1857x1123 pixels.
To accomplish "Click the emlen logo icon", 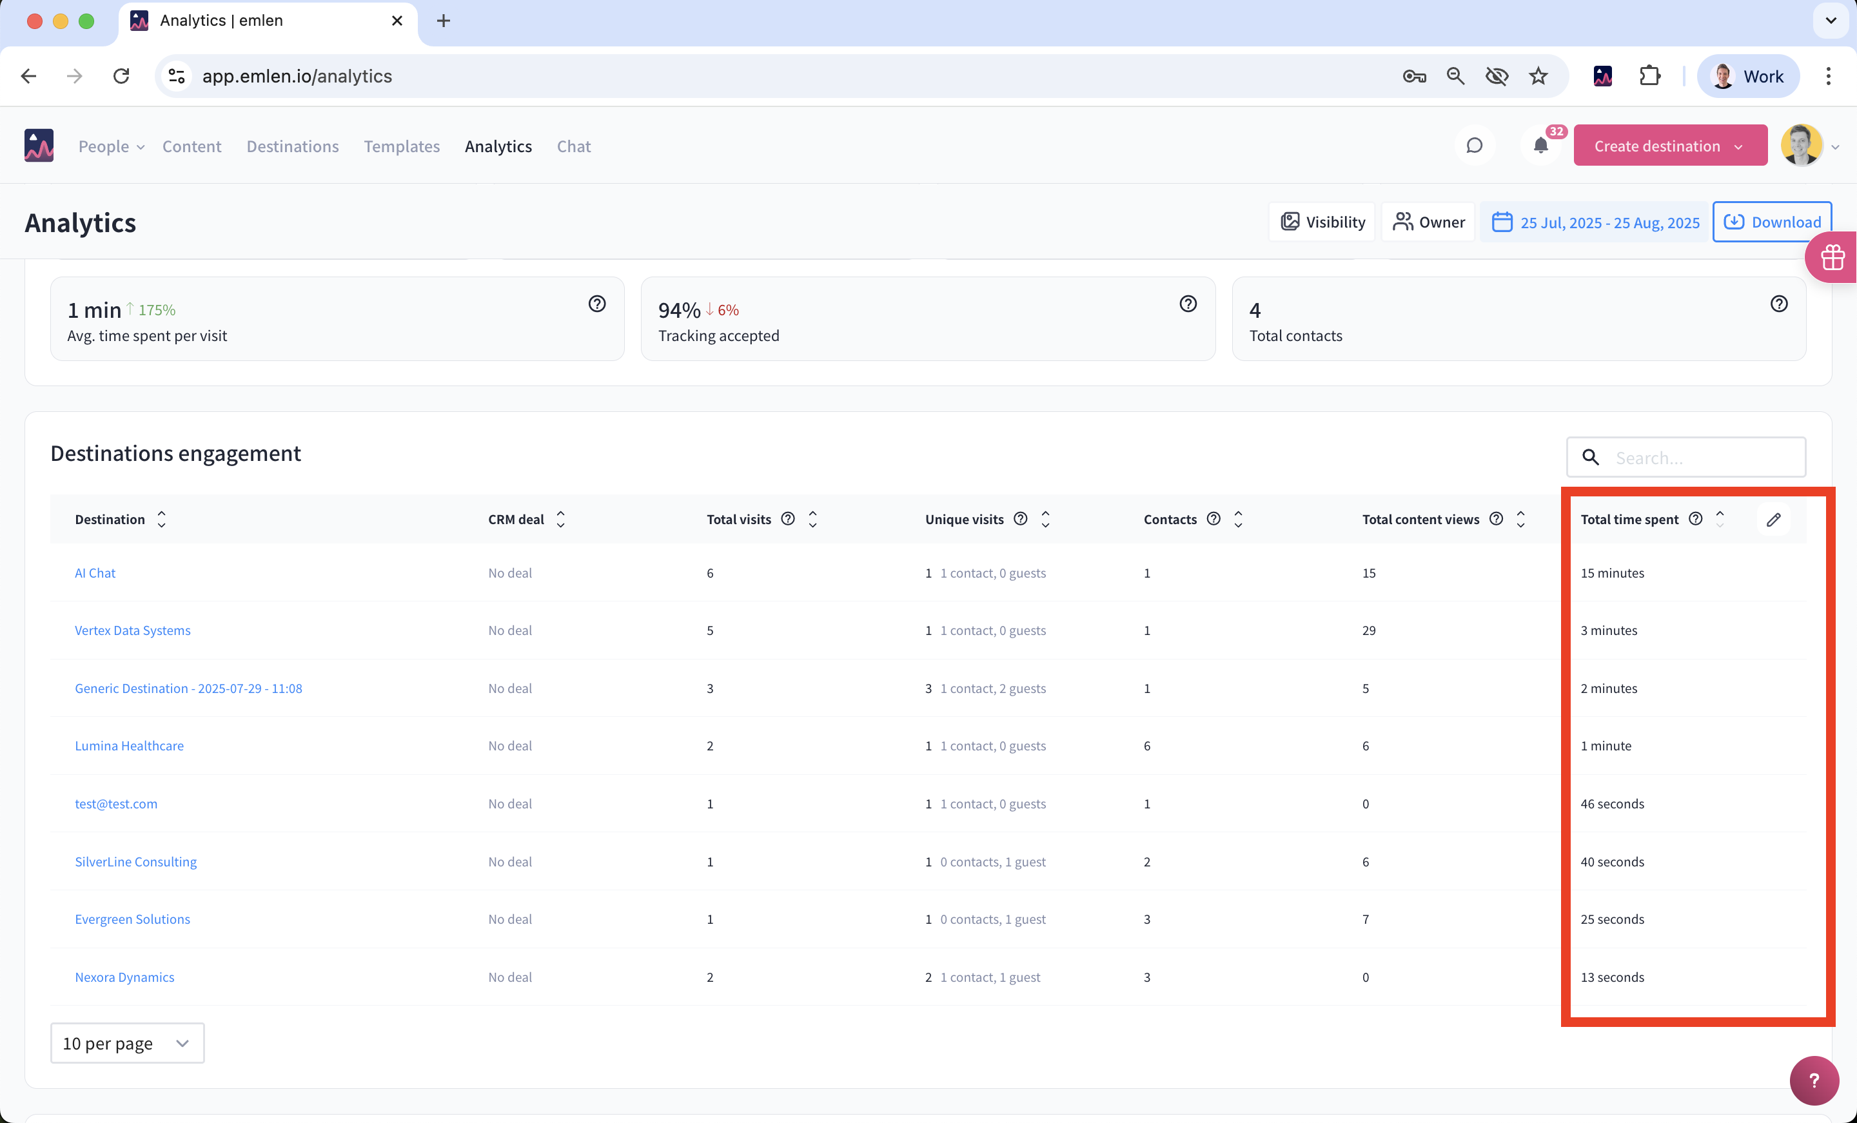I will coord(39,146).
